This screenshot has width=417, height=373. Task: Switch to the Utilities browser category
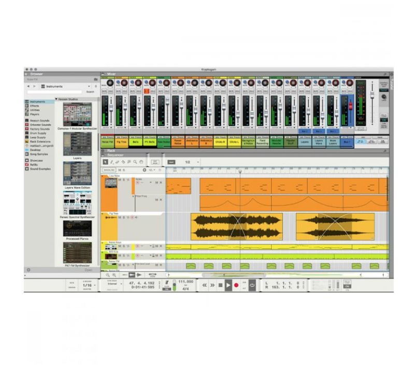tap(34, 110)
